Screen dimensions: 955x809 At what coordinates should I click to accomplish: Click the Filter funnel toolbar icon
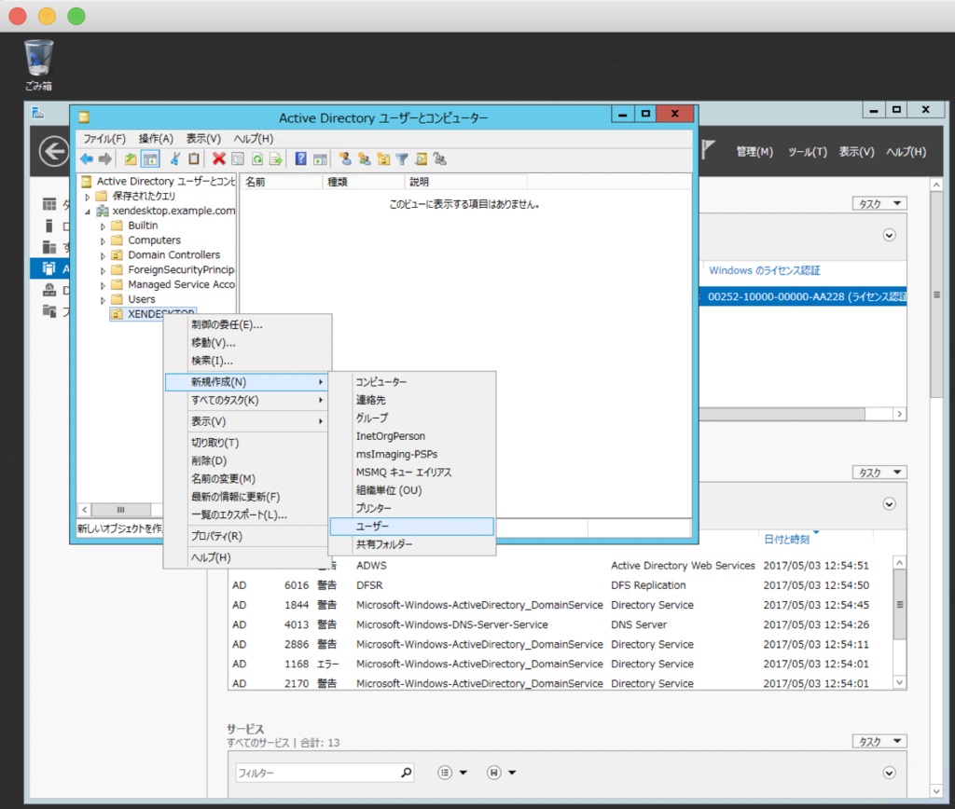(402, 159)
